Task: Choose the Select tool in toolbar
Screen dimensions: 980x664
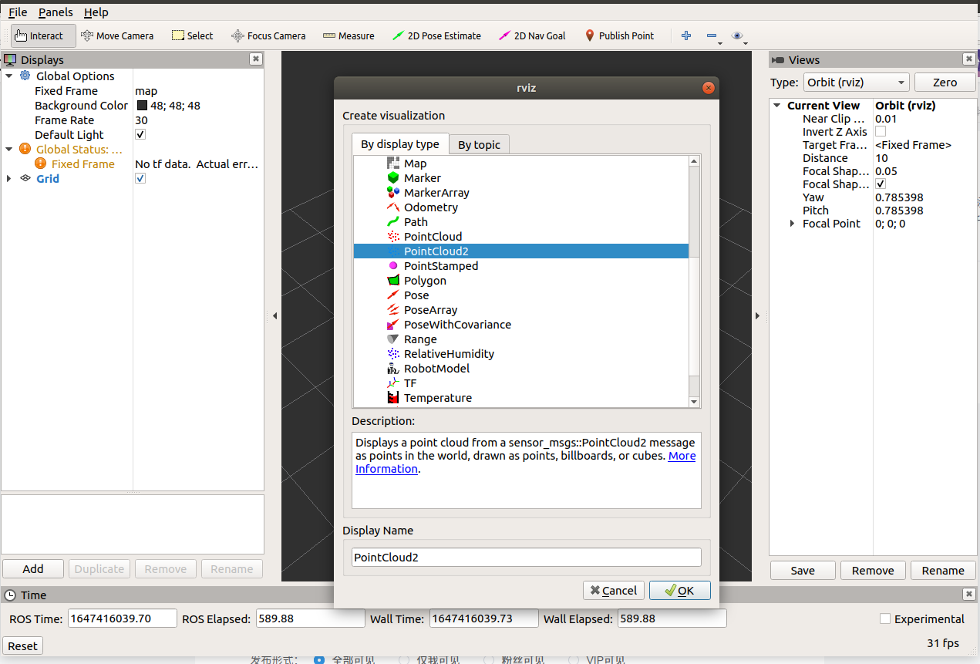Action: (x=192, y=35)
